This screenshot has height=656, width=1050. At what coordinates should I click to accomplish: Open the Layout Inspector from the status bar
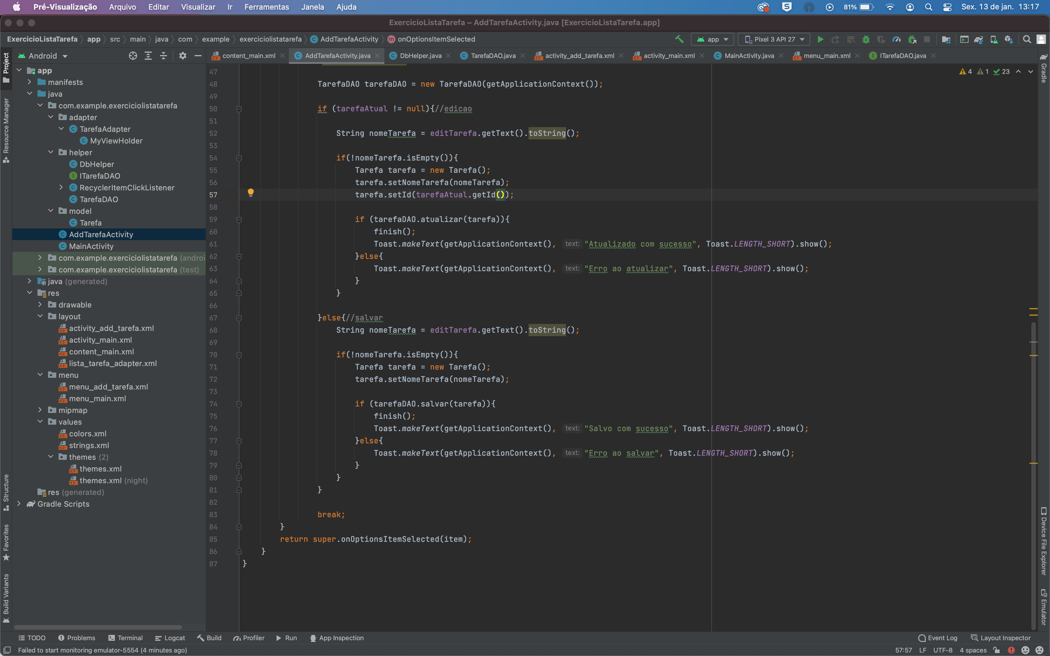1003,638
